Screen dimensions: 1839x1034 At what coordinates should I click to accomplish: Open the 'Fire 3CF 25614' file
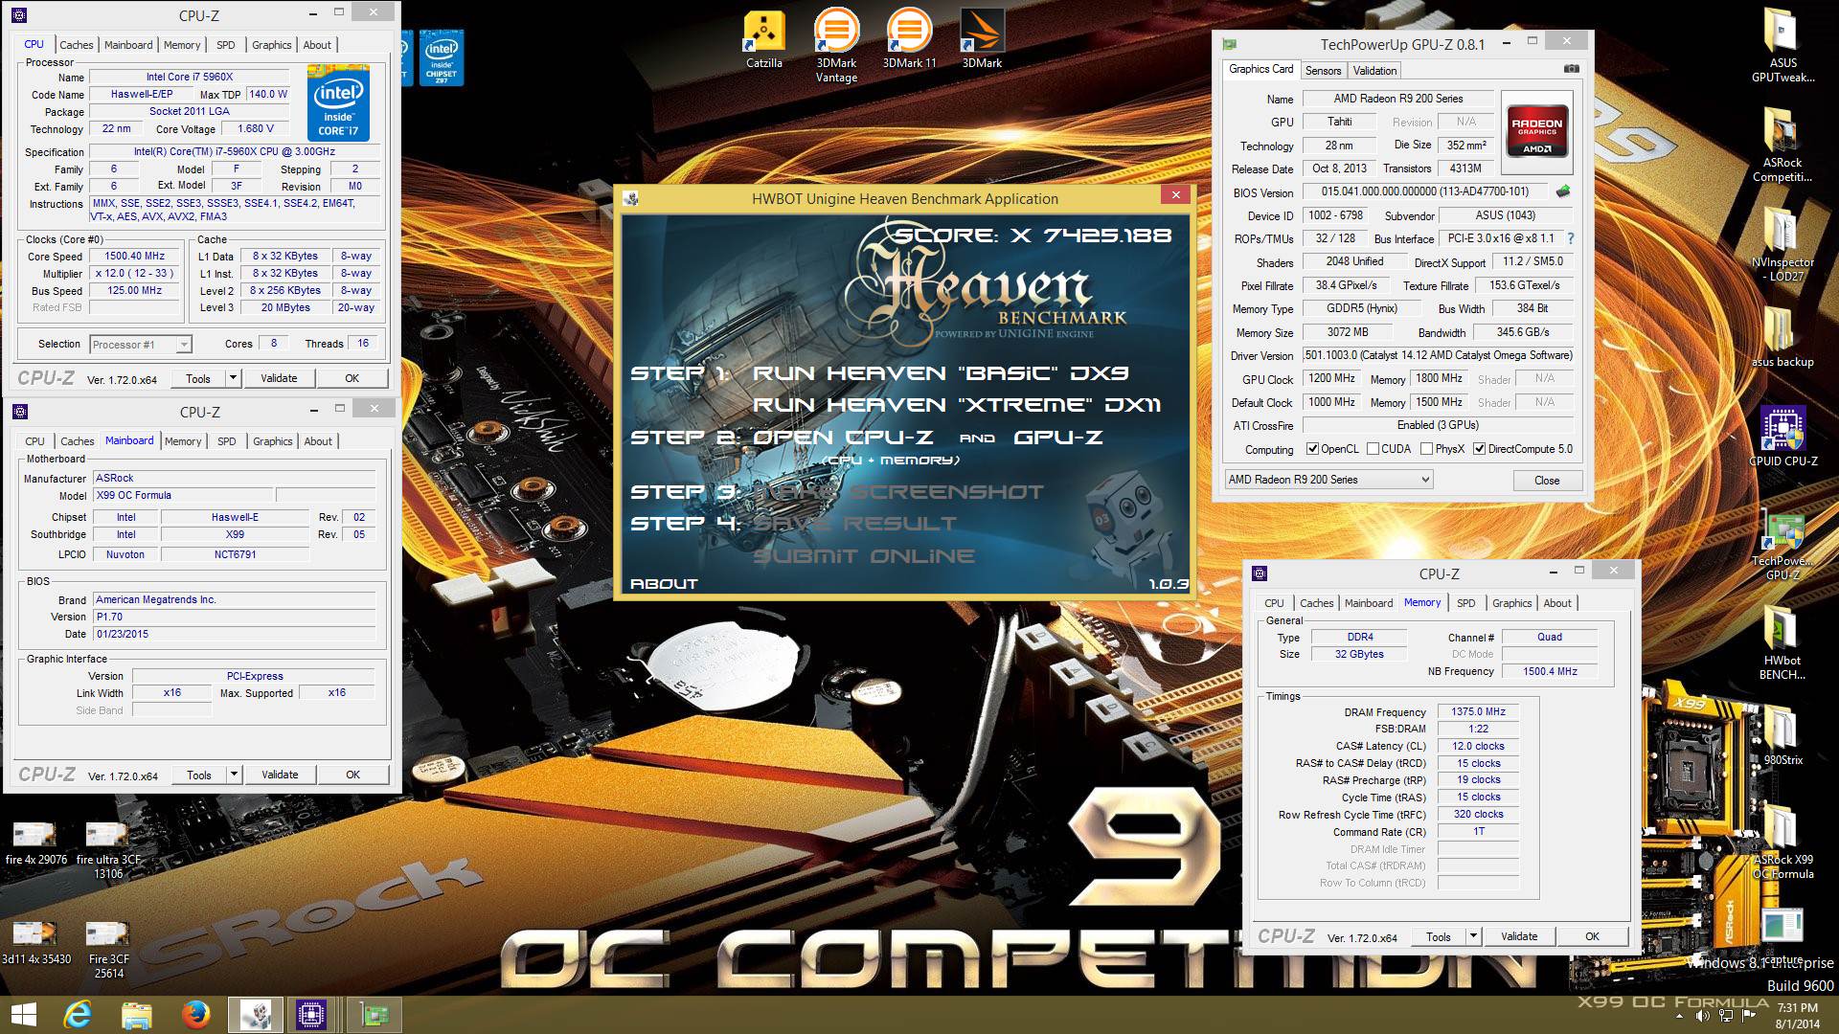point(108,949)
